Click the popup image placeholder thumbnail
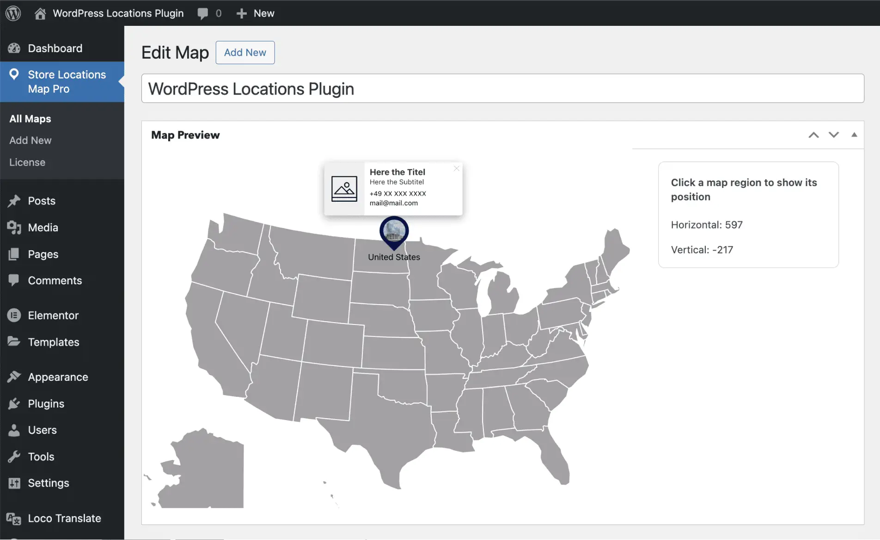This screenshot has height=540, width=880. [x=344, y=189]
